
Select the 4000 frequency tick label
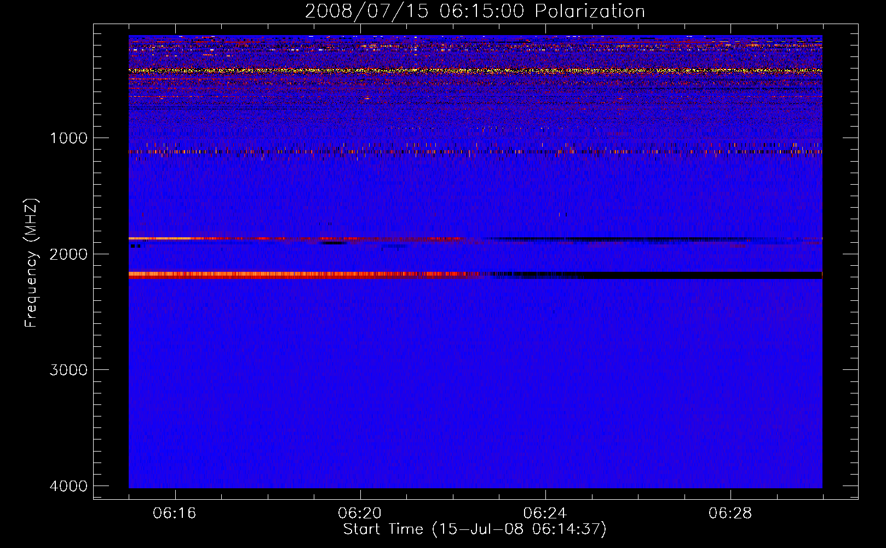tap(68, 486)
